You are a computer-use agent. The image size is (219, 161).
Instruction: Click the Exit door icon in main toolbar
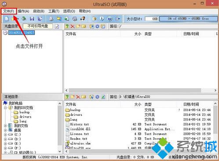tap(118, 19)
